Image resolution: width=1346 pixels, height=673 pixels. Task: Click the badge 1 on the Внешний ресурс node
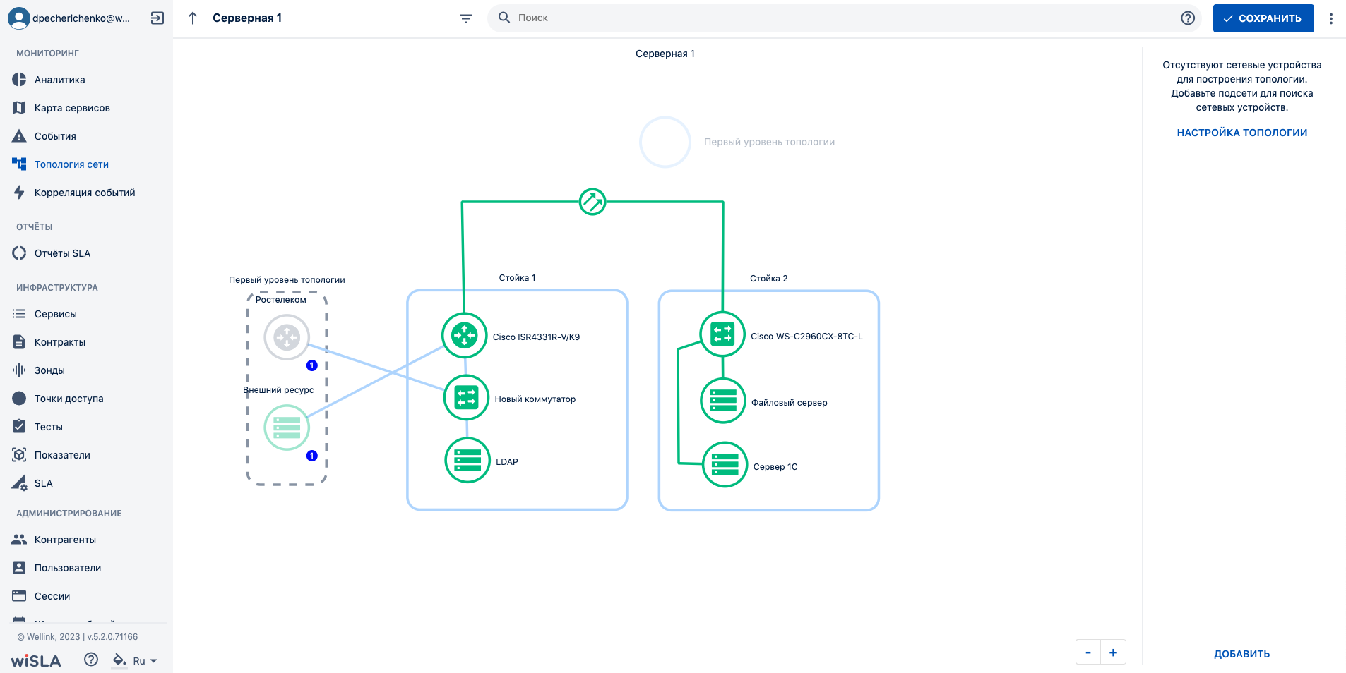312,456
